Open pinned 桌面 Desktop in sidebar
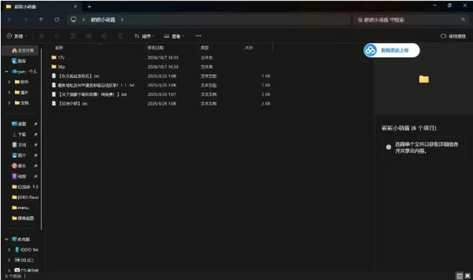This screenshot has width=473, height=280. 19,124
